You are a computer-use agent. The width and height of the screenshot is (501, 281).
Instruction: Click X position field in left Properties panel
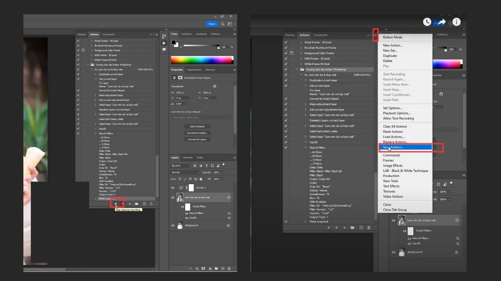coord(183,98)
